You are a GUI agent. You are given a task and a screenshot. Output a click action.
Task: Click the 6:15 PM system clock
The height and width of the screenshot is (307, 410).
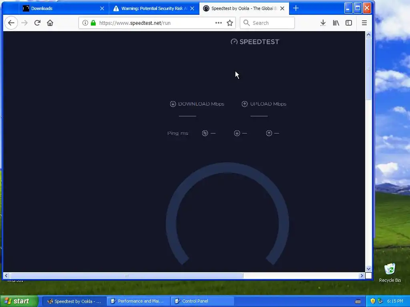pyautogui.click(x=395, y=301)
